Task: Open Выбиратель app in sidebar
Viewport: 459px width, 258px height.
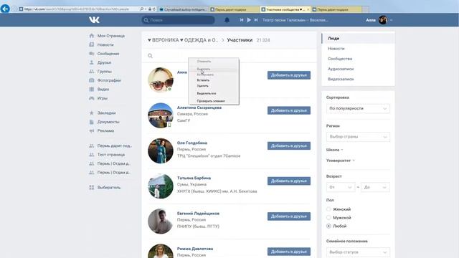Action: click(x=108, y=188)
